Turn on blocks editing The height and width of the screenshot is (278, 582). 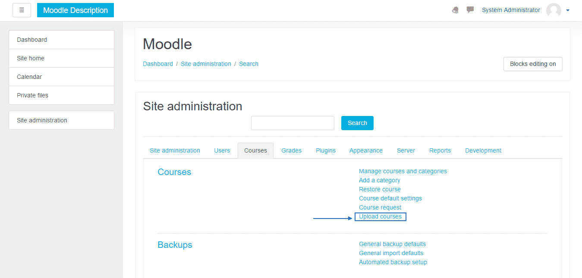(532, 64)
